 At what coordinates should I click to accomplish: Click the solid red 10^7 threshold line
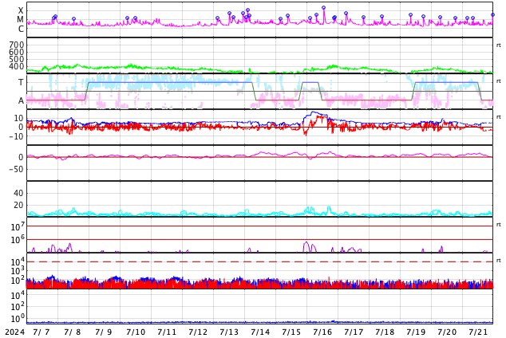(259, 226)
